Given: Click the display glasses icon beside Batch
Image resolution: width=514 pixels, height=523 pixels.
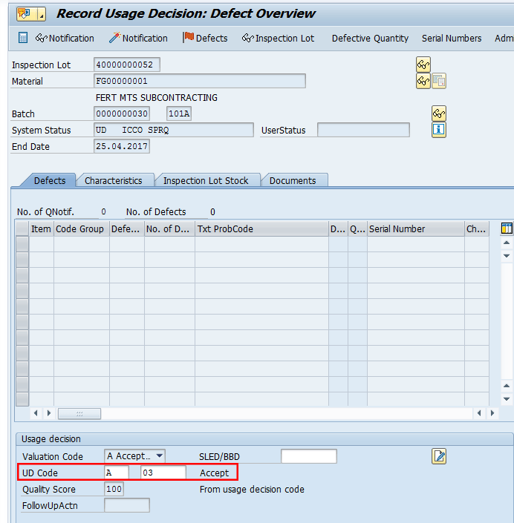Looking at the screenshot, I should (439, 114).
